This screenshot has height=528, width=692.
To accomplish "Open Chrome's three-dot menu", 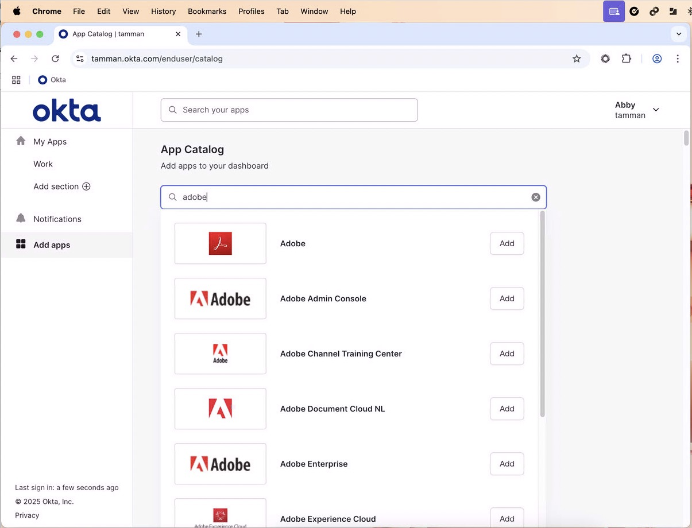I will click(x=678, y=59).
